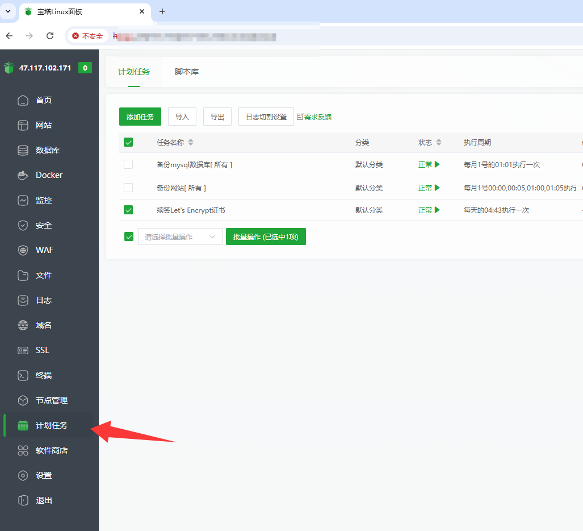Click the database icon in sidebar
The width and height of the screenshot is (583, 531).
23,150
